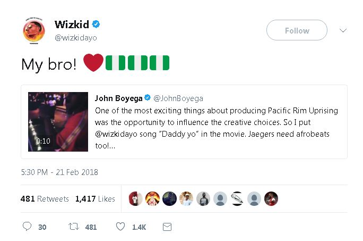Click Wizkid's blue verified badge
Viewport: 363px width, 241px height.
96,24
